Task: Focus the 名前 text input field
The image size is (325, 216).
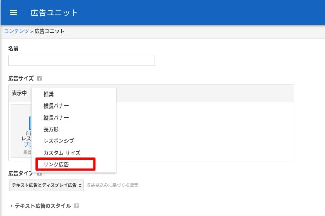Action: (81, 60)
